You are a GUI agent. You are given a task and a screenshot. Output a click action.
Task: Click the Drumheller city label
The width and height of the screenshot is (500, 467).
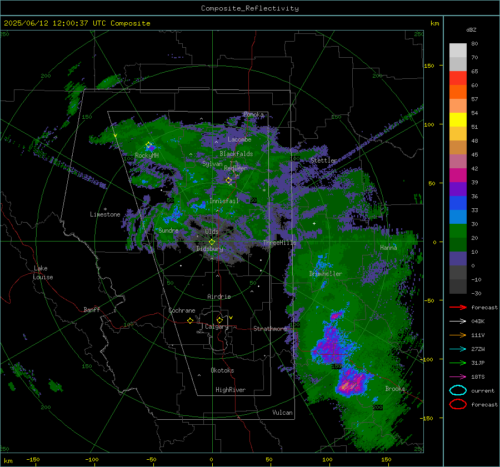[326, 274]
